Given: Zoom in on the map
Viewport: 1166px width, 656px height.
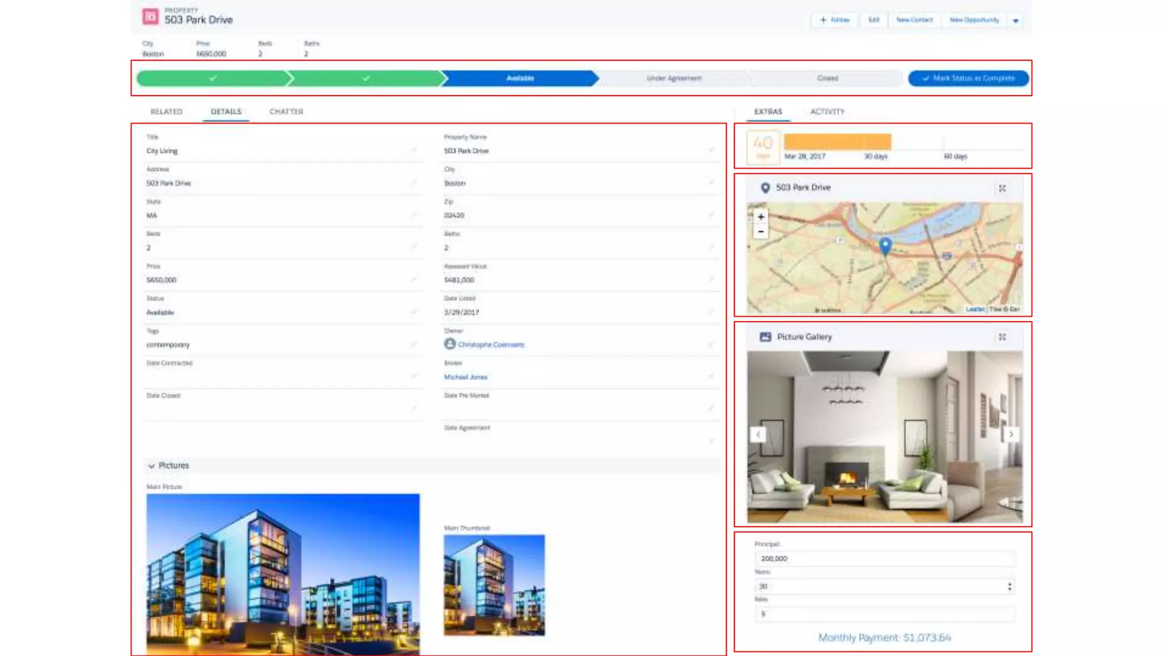Looking at the screenshot, I should tap(761, 217).
